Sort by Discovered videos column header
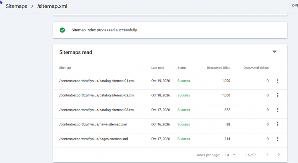 pyautogui.click(x=256, y=68)
